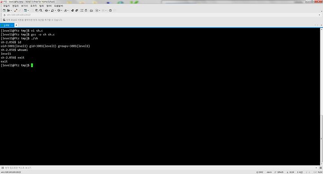Screen dimensions: 323x174
Task: Open tab list dropdown at tab bar right
Action: coord(321,25)
